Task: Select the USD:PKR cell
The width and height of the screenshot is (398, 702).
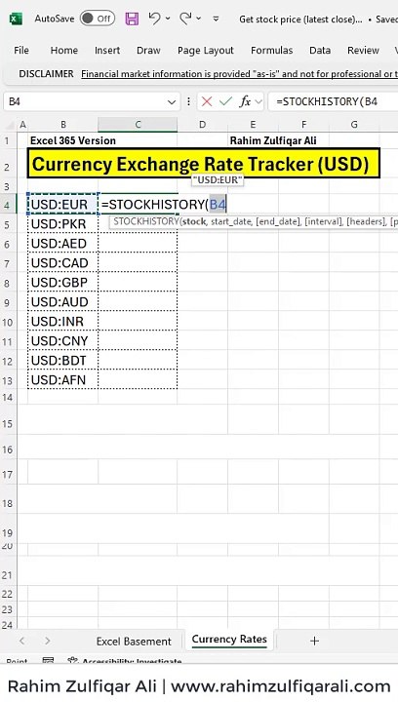Action: pyautogui.click(x=63, y=224)
